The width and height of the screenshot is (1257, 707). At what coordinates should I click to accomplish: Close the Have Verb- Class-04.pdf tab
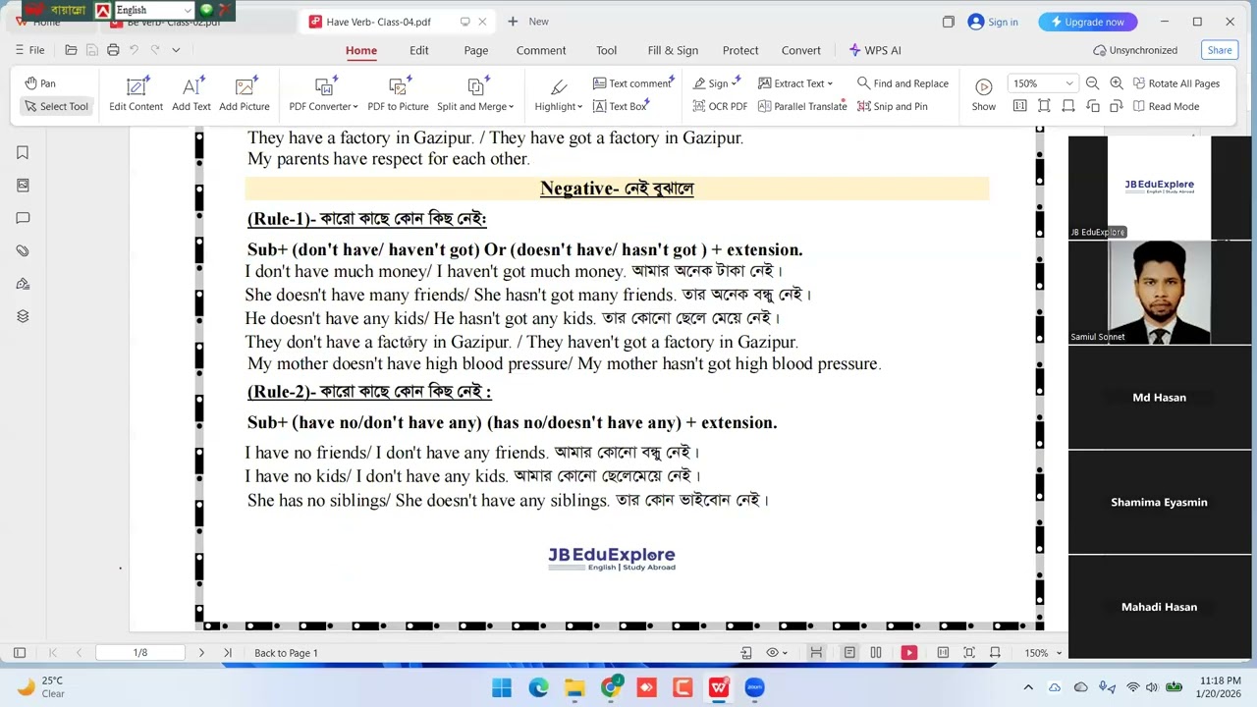click(484, 22)
